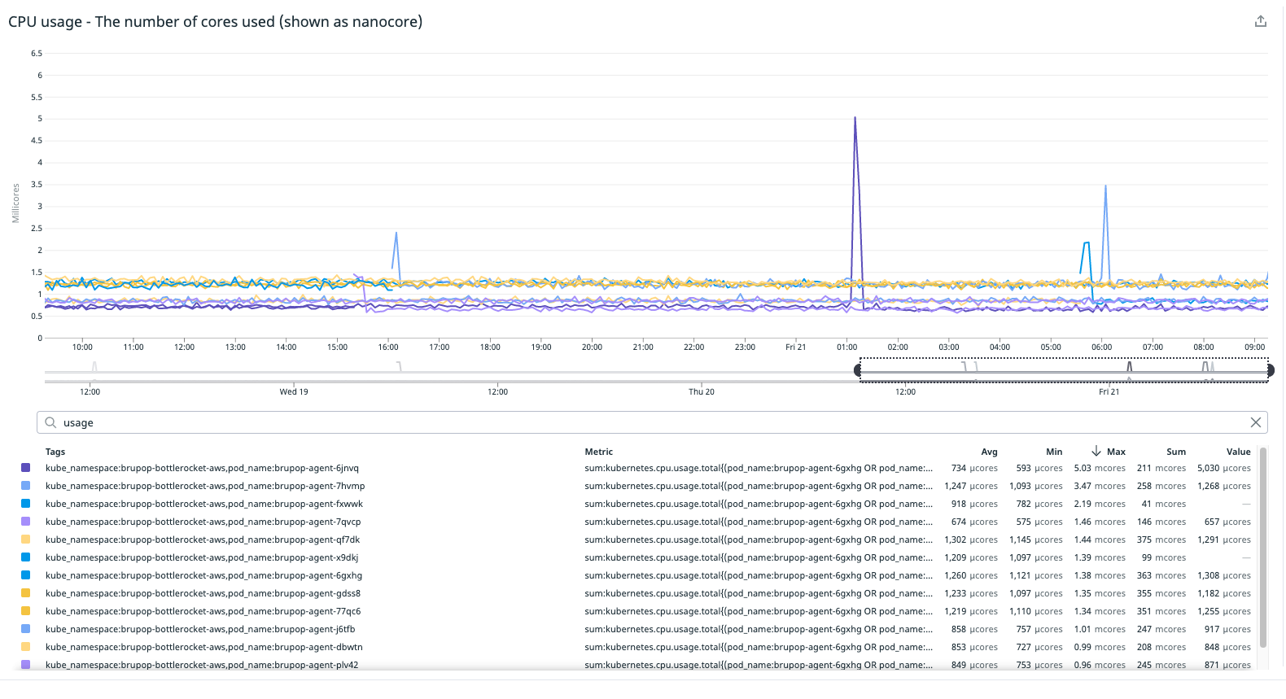Screen dimensions: 1286x699
Task: Click color swatch for brupop-agent-dbwtn
Action: coord(26,647)
